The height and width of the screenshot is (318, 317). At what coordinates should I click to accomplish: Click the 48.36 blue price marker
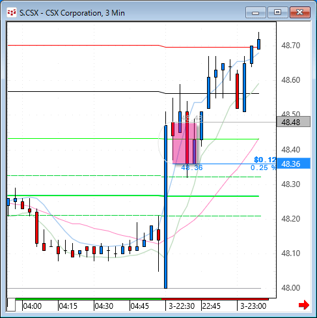click(294, 164)
